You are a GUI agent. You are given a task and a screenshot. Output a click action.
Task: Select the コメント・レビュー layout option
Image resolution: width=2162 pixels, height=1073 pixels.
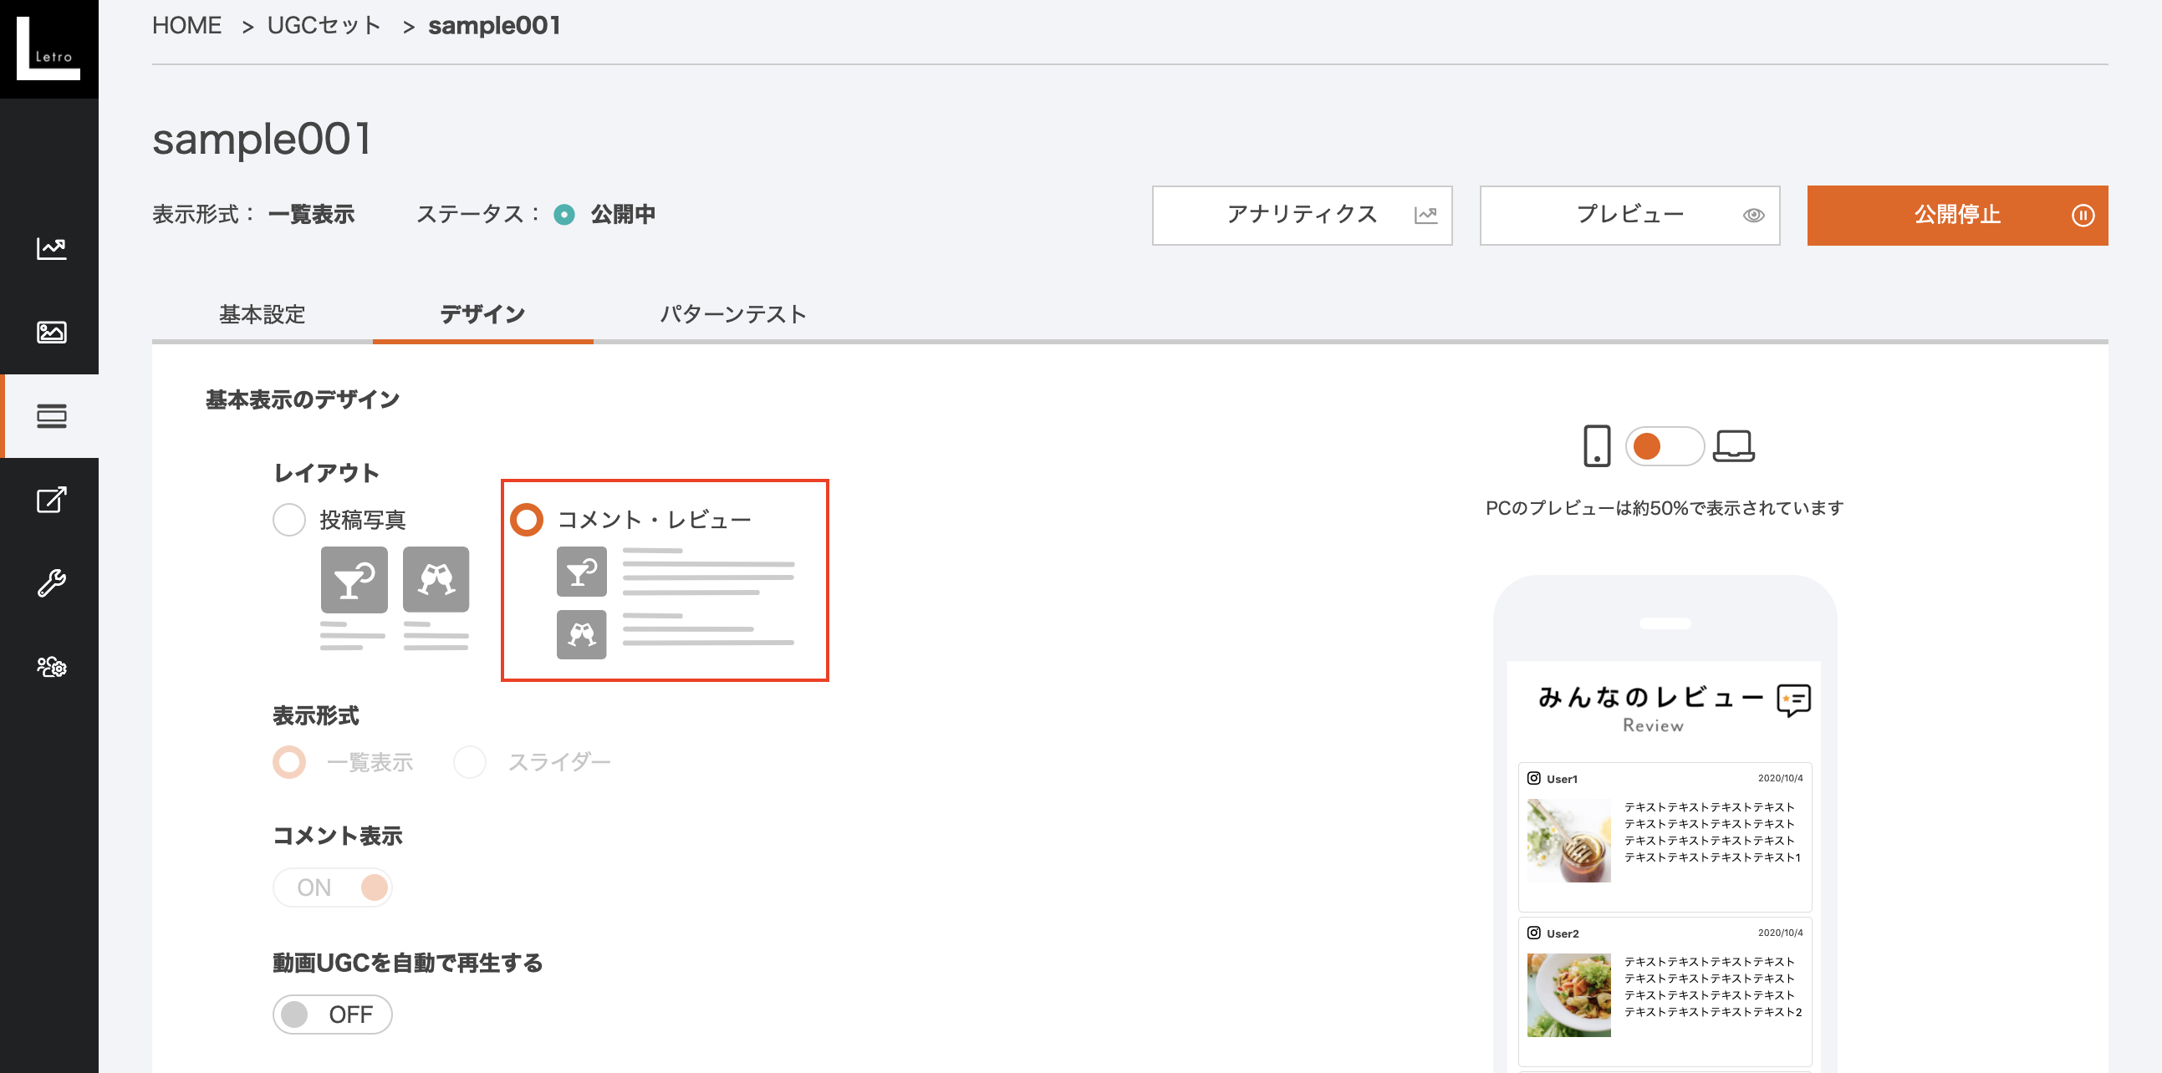pos(527,519)
